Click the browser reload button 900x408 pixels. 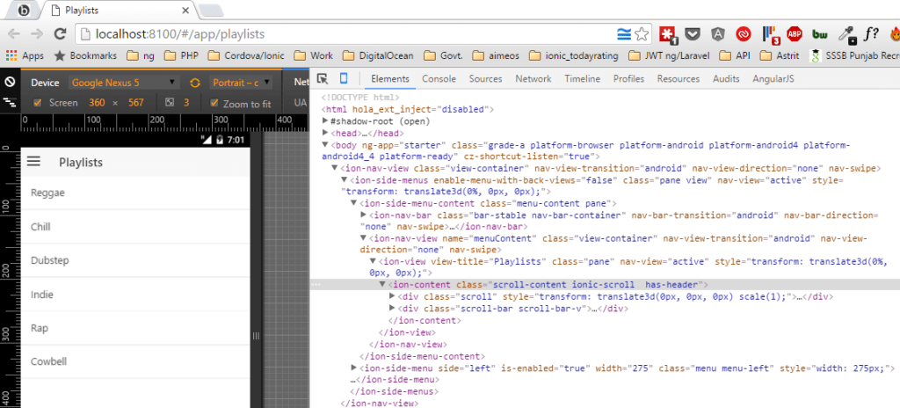pos(61,34)
